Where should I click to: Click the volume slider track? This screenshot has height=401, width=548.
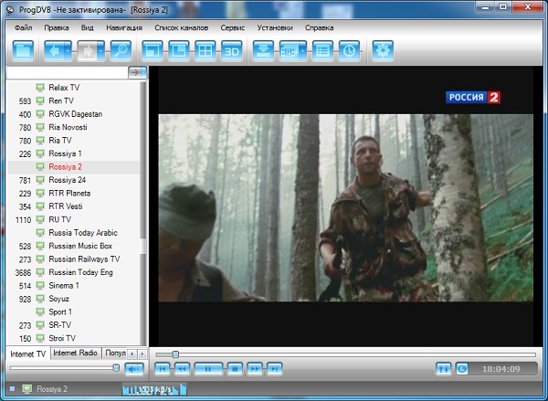click(x=62, y=368)
